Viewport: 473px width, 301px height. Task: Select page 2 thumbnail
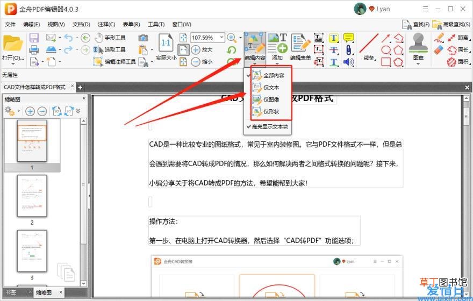pyautogui.click(x=32, y=196)
